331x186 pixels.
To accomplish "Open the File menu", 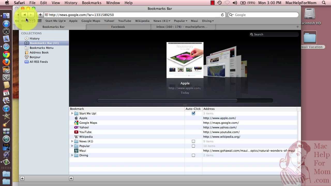I will (x=32, y=3).
